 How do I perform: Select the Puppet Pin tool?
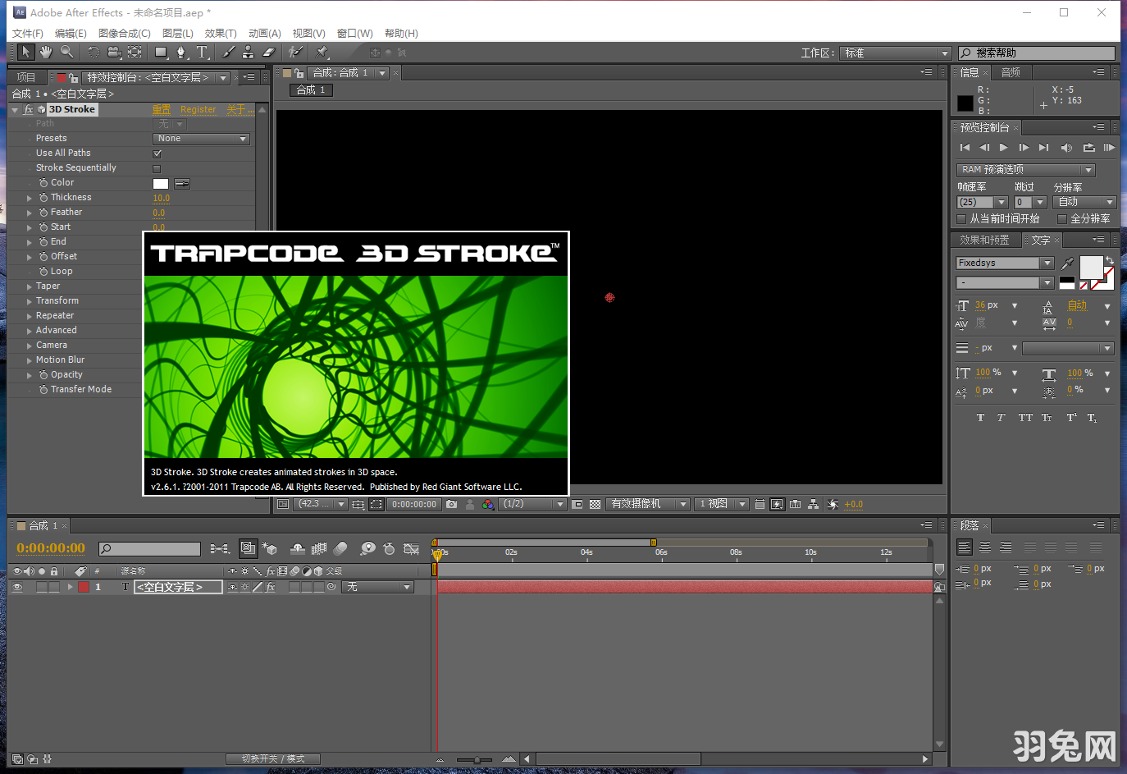(x=322, y=53)
